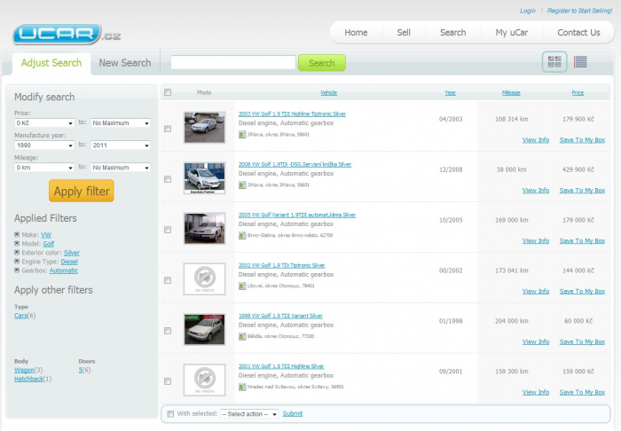
Task: Remove the Exterior color filter icon
Action: (17, 253)
